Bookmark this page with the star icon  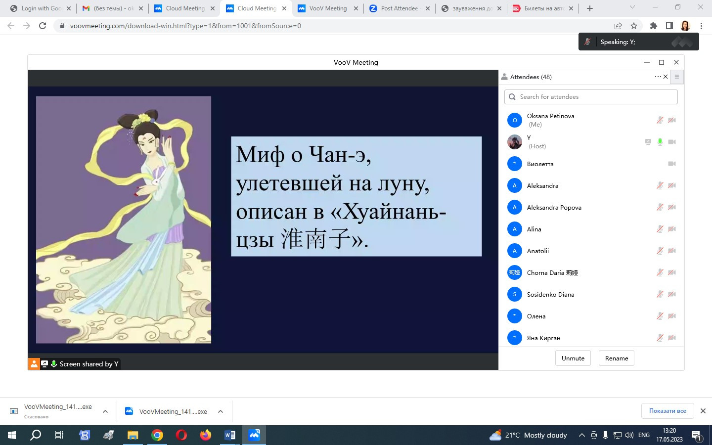[x=634, y=26]
